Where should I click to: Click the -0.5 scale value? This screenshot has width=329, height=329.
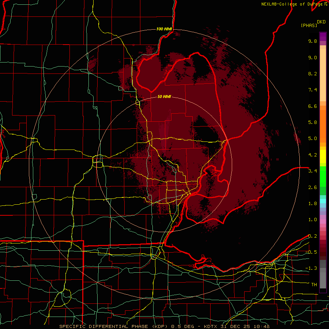tap(311, 252)
